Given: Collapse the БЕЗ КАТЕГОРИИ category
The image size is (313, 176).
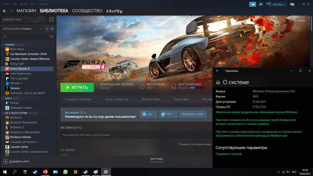Looking at the screenshot, I should point(3,113).
